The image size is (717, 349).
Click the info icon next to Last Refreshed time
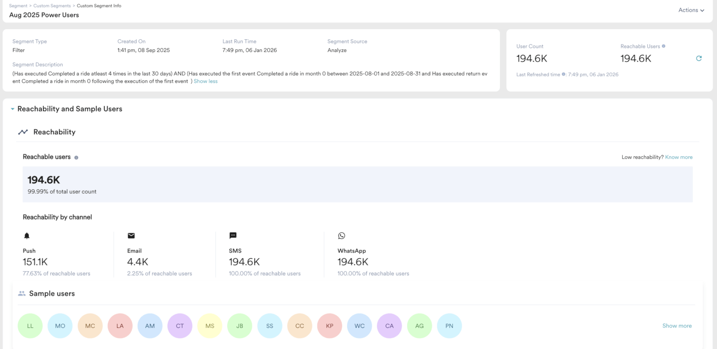[564, 75]
